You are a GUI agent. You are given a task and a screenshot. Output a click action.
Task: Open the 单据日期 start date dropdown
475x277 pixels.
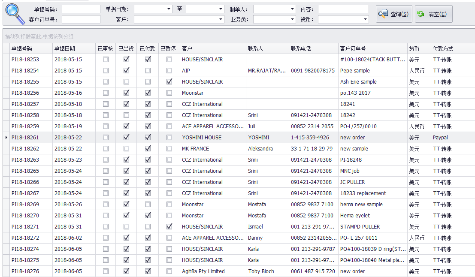tap(169, 9)
